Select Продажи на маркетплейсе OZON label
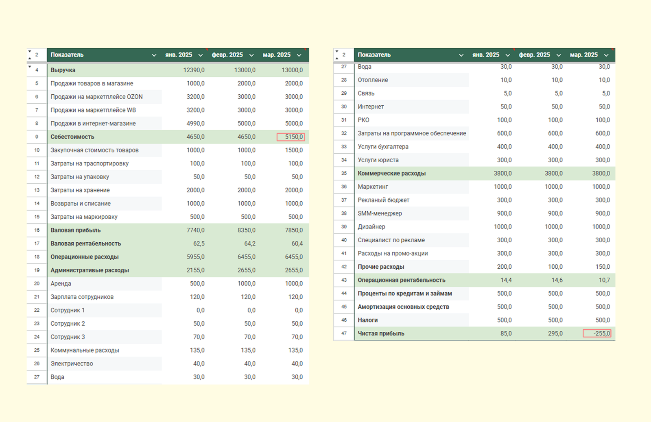Screen dimensions: 651x422 pos(97,97)
